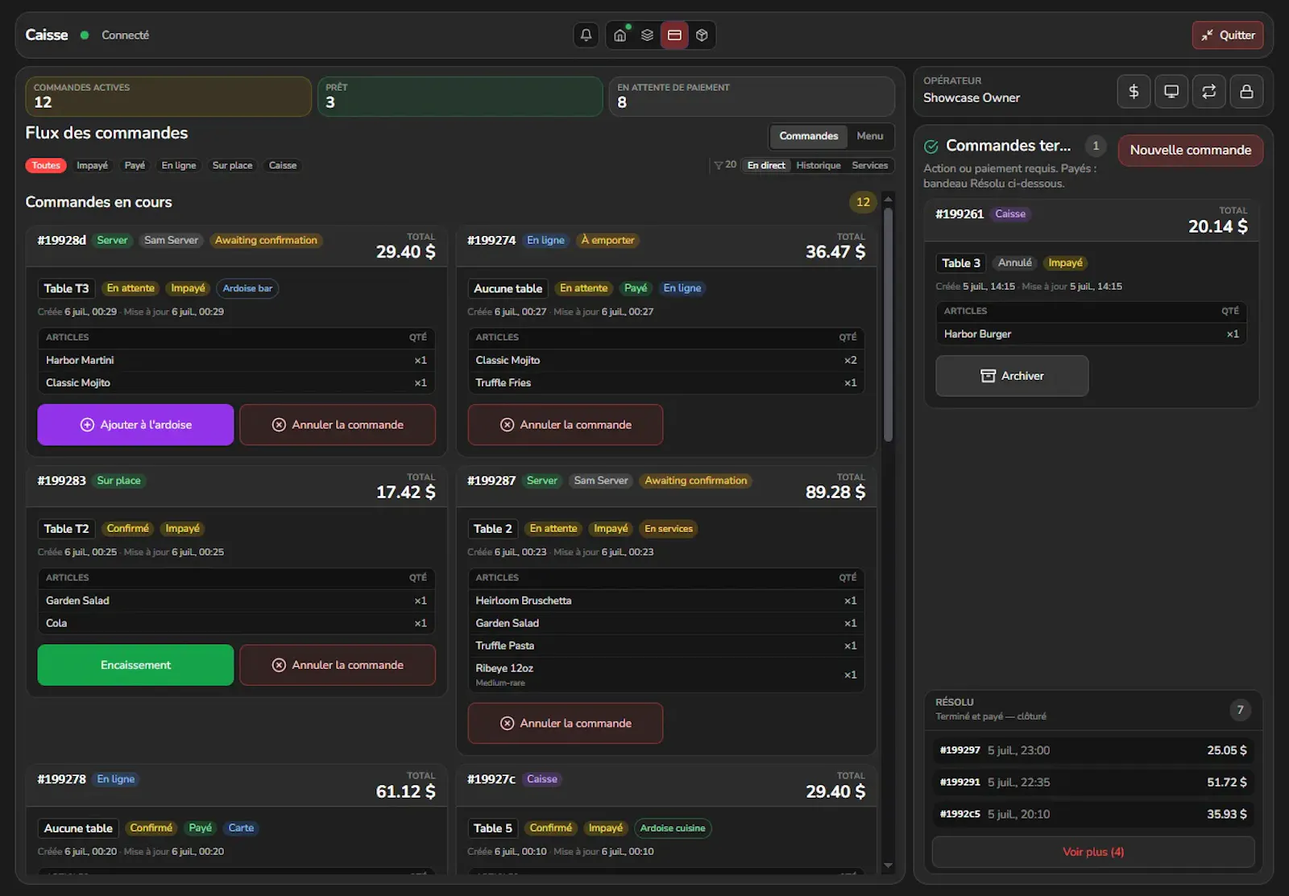
Task: Click the order list scrollbar thumb
Action: pyautogui.click(x=888, y=324)
